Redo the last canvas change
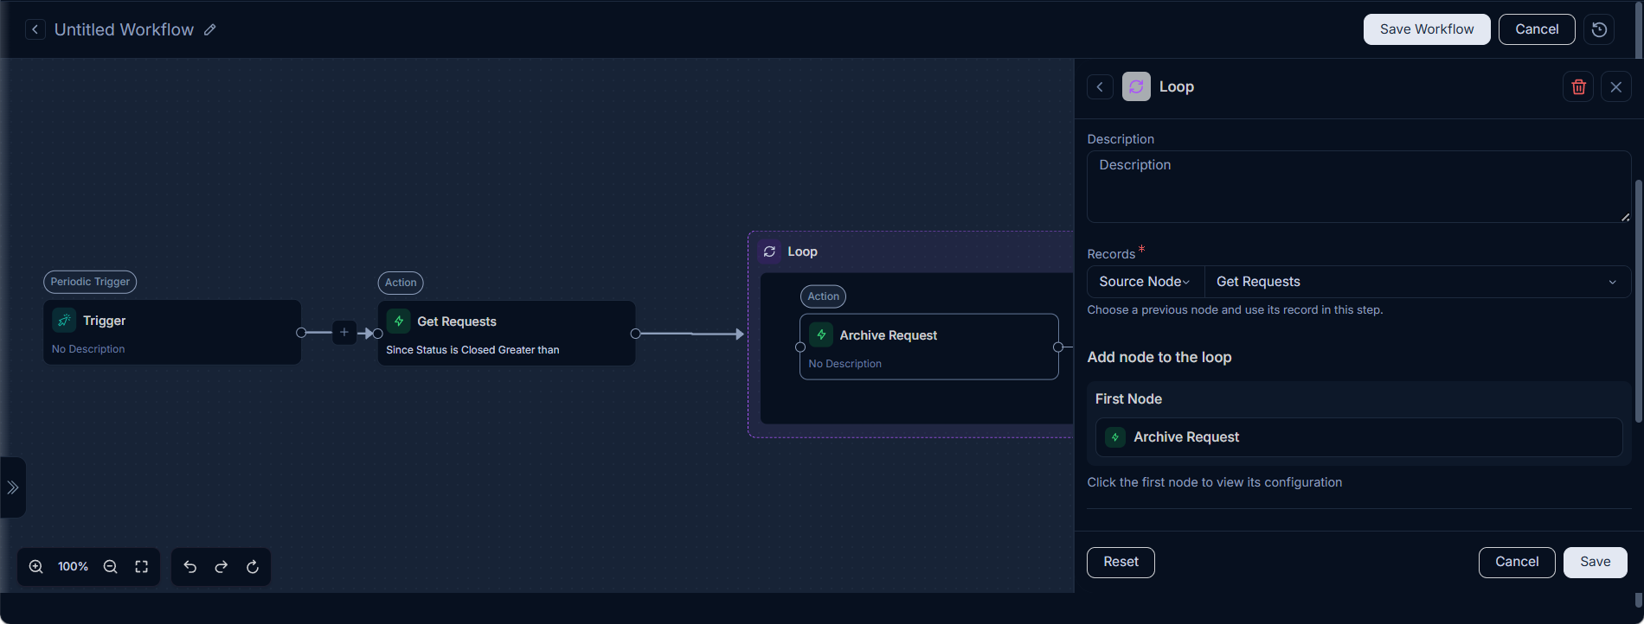The height and width of the screenshot is (624, 1644). pyautogui.click(x=222, y=567)
